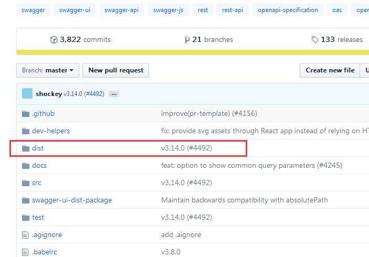Click the src folder icon

pyautogui.click(x=25, y=183)
